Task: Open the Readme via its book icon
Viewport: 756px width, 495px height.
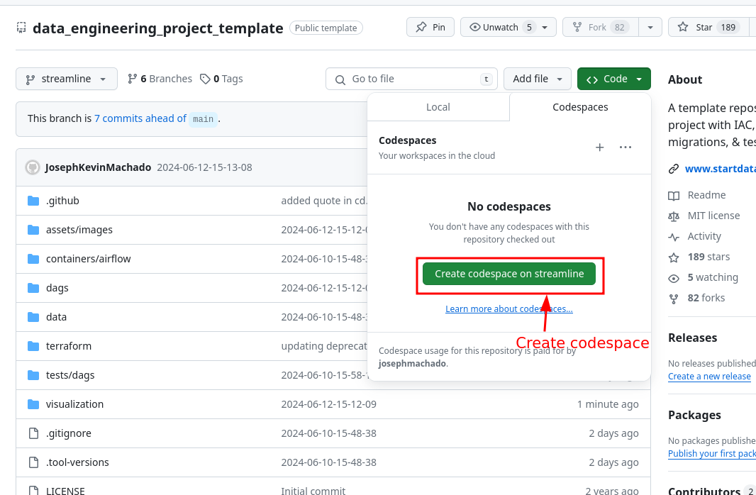Action: point(673,195)
